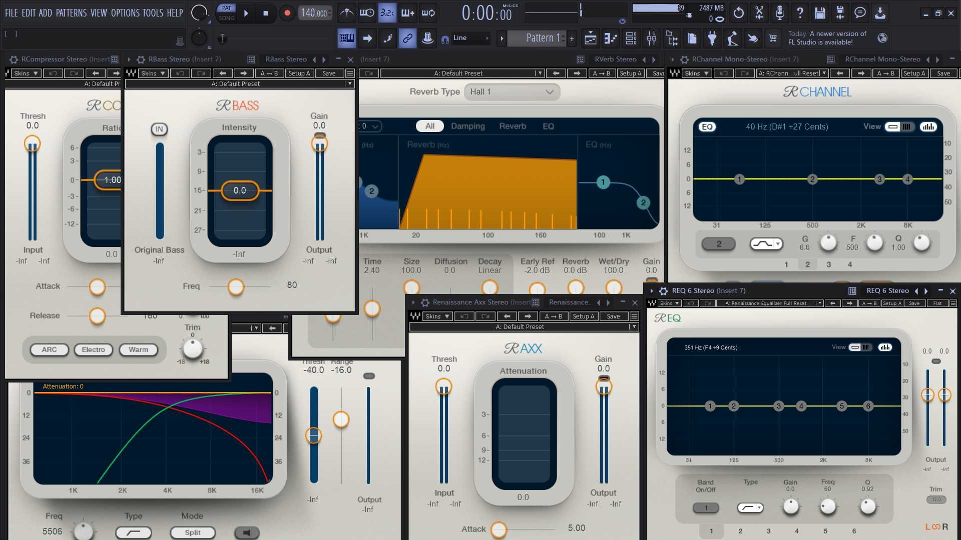This screenshot has height=540, width=961.
Task: Toggle the EQ button in RChannel display
Action: coord(707,127)
